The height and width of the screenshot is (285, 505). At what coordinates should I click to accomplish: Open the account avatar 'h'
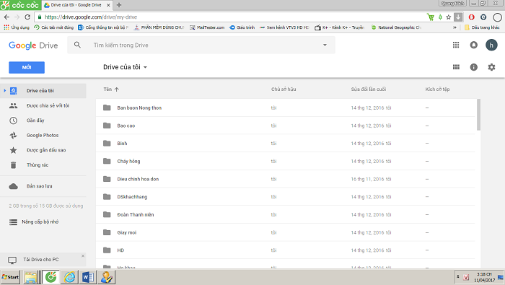click(491, 45)
